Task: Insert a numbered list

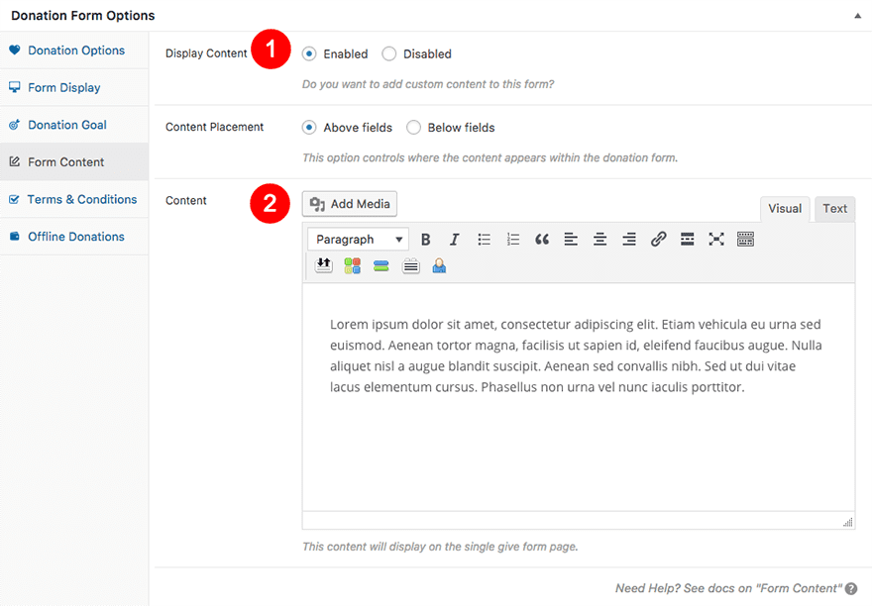Action: pyautogui.click(x=512, y=240)
